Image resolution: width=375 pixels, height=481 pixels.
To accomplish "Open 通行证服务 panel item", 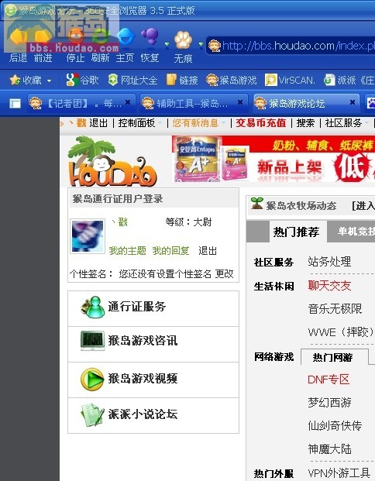I will click(x=153, y=308).
